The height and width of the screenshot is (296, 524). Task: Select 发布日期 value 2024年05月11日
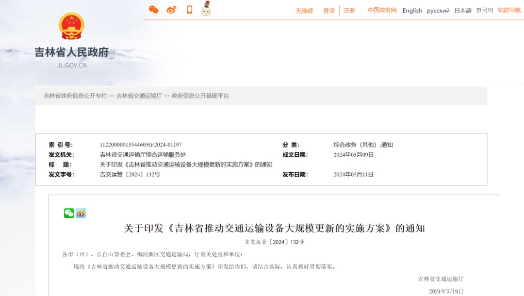pyautogui.click(x=353, y=174)
